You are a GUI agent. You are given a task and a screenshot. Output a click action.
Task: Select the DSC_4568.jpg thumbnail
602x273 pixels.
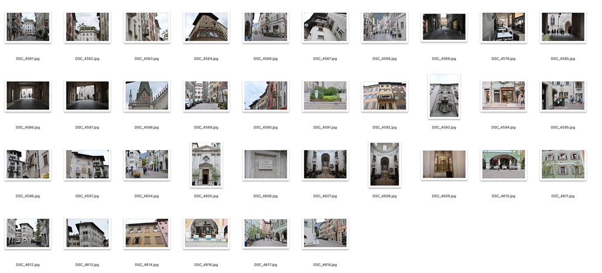[x=384, y=27]
